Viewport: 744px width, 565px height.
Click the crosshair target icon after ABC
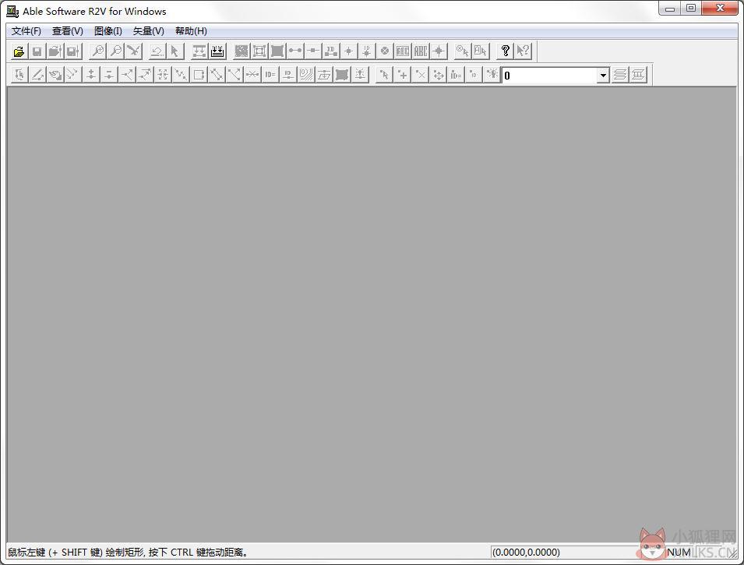click(439, 51)
